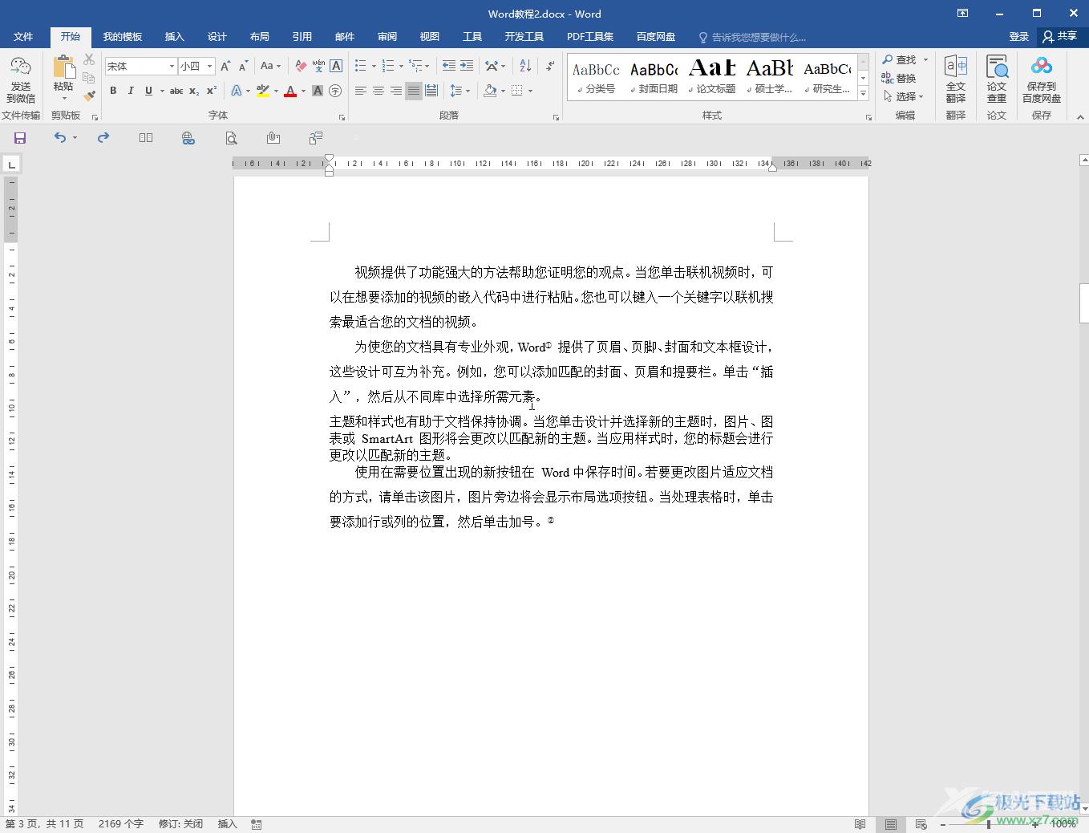This screenshot has height=833, width=1089.
Task: Open the Select dropdown in Editing group
Action: pyautogui.click(x=904, y=96)
